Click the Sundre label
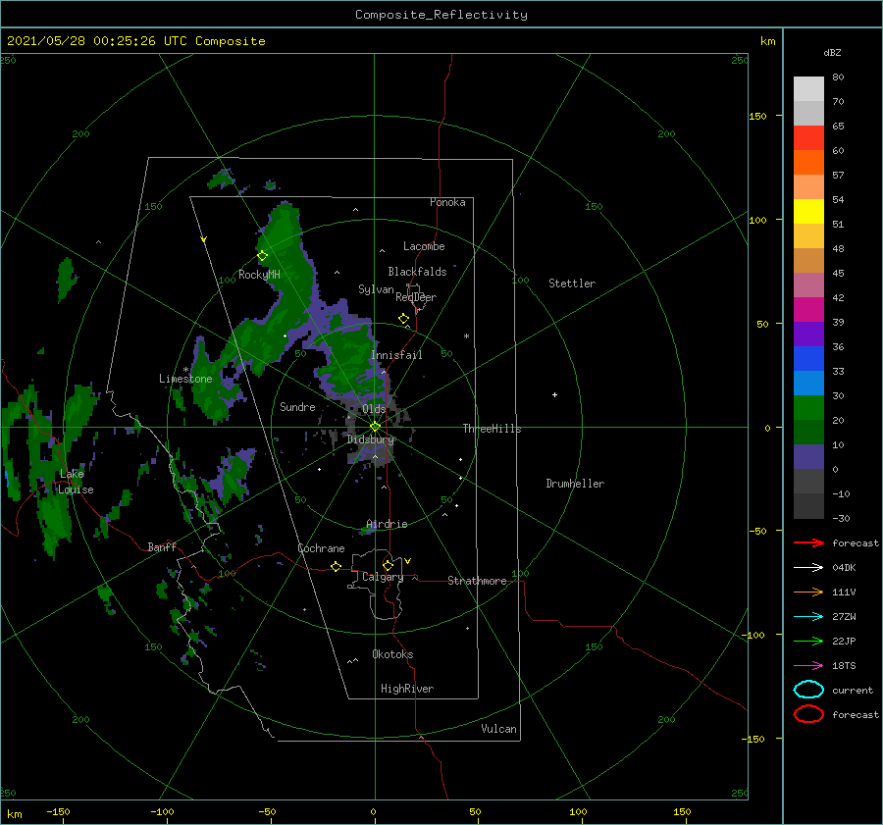883x825 pixels. click(297, 406)
